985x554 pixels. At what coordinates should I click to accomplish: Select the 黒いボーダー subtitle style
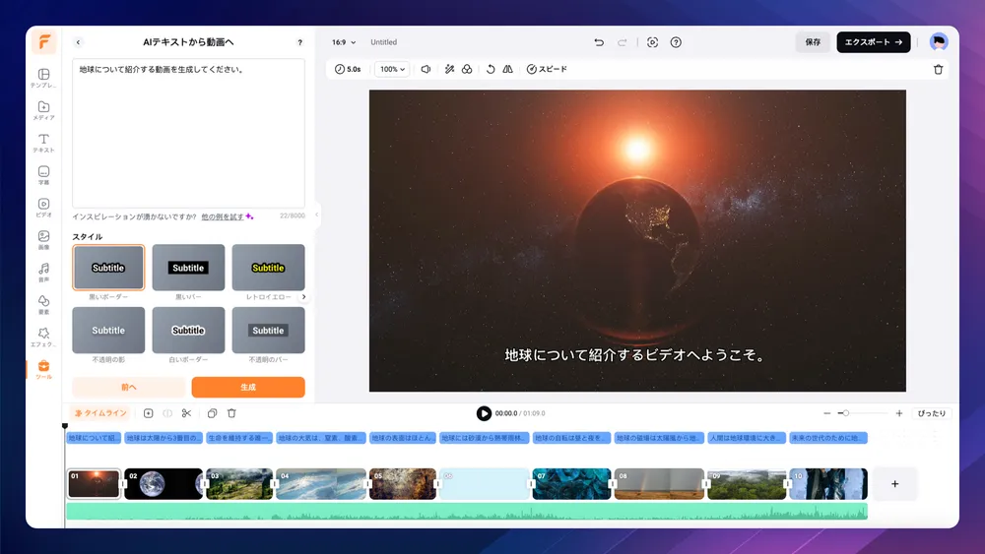pos(108,268)
